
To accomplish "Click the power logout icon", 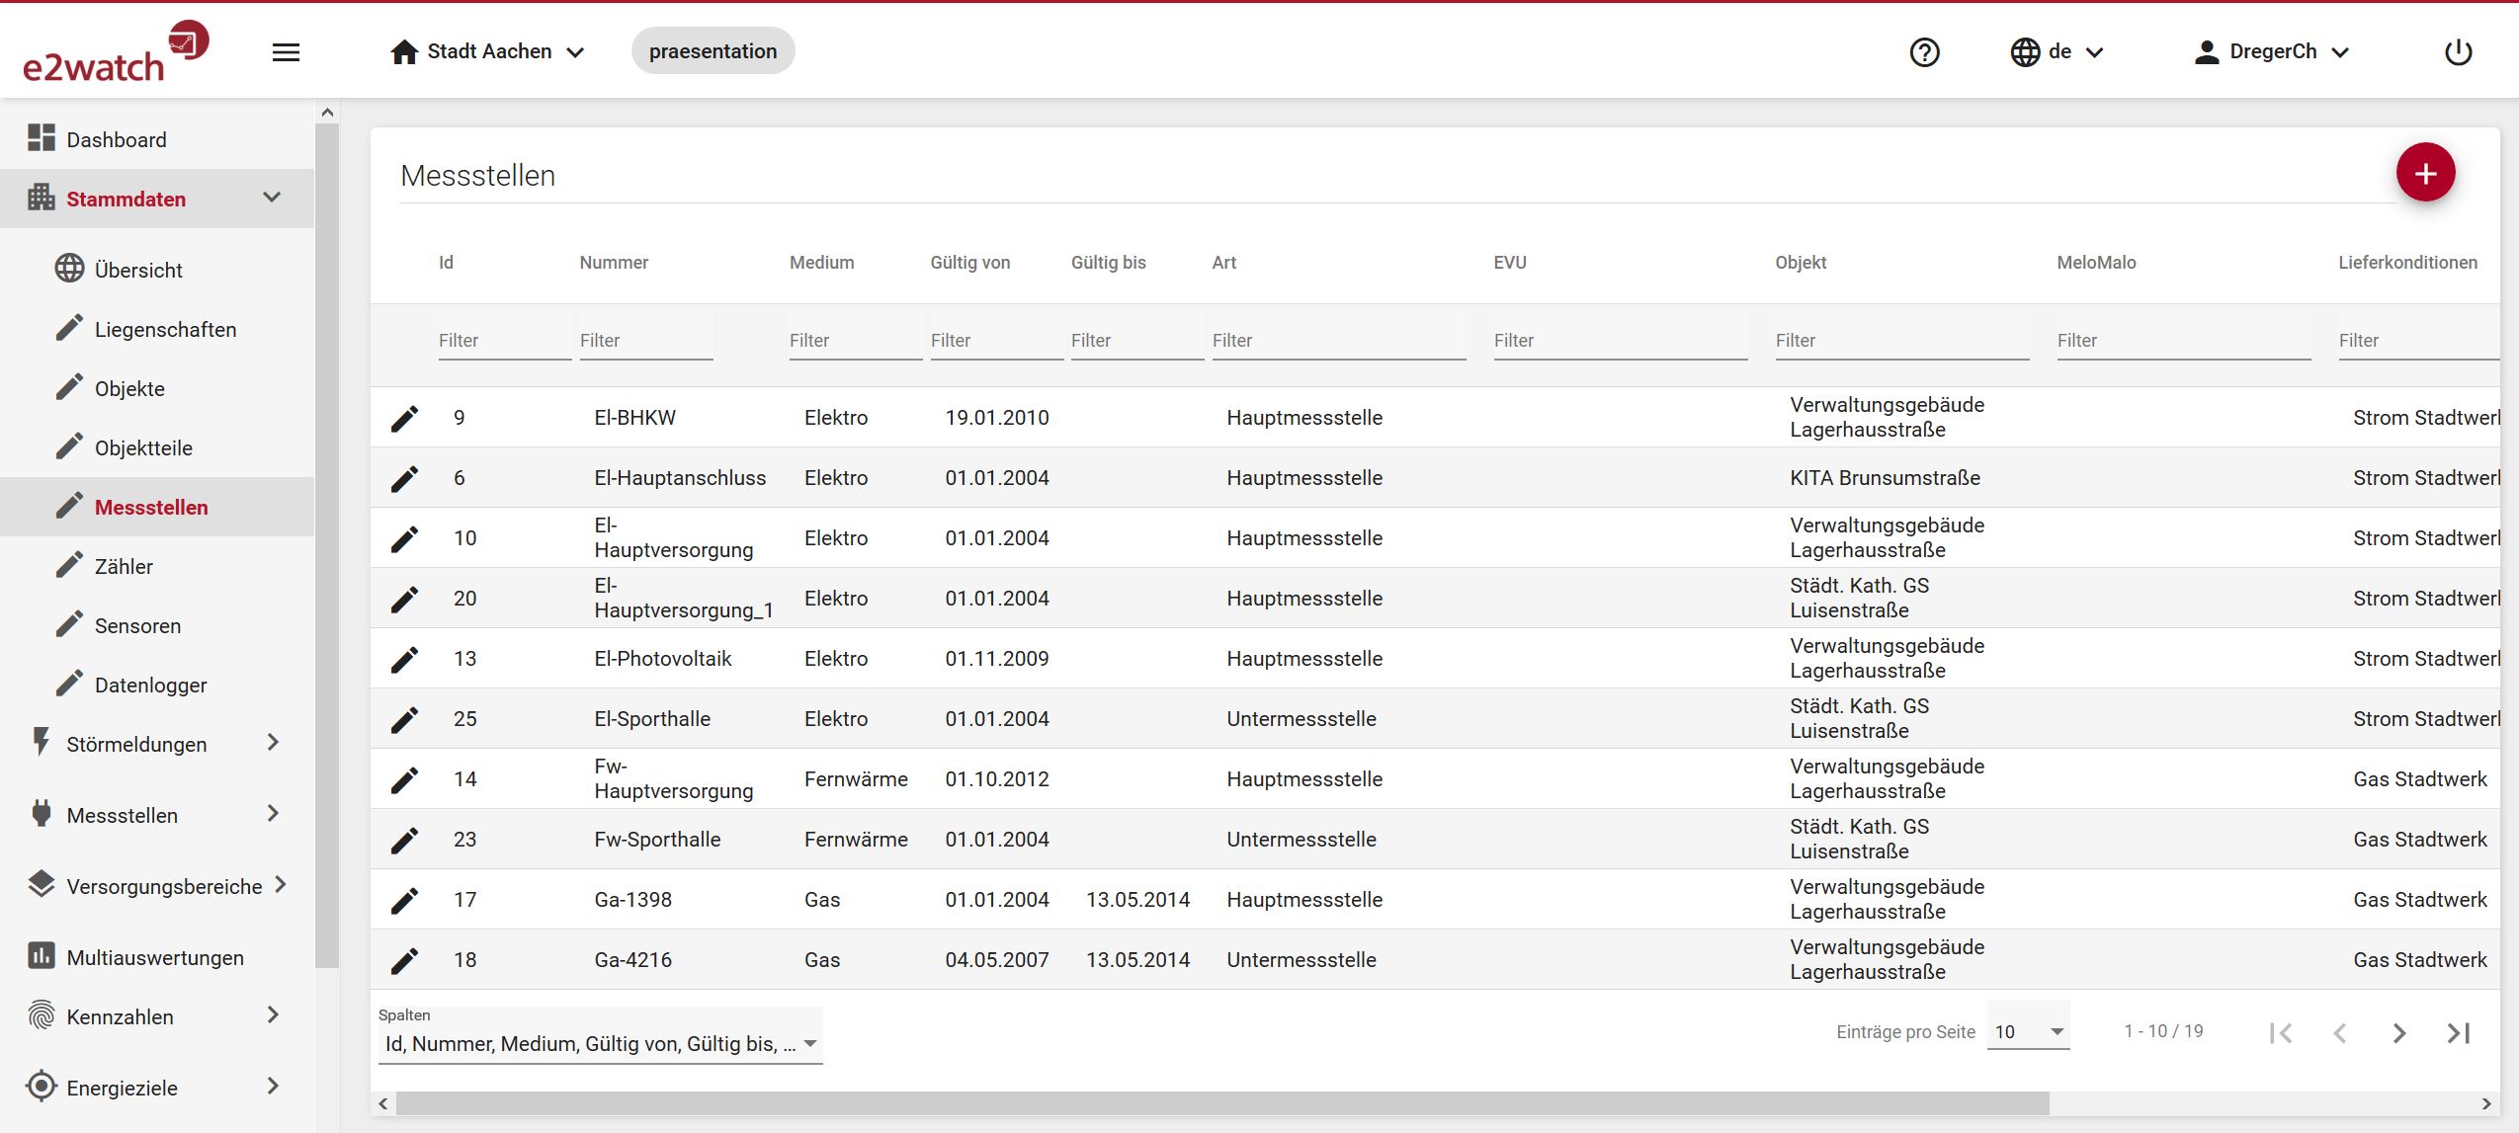I will click(2457, 52).
